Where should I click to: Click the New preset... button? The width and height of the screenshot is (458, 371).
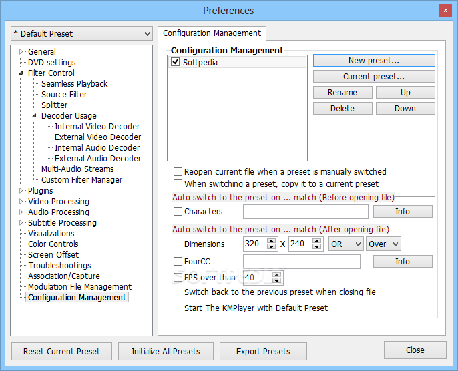374,61
